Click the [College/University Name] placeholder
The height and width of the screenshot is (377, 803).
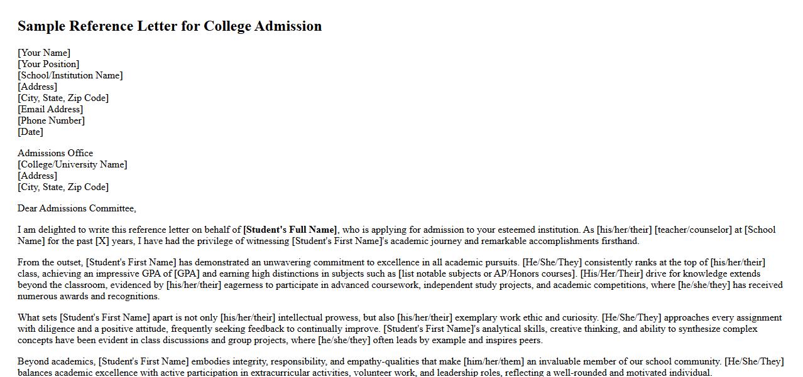(x=72, y=164)
